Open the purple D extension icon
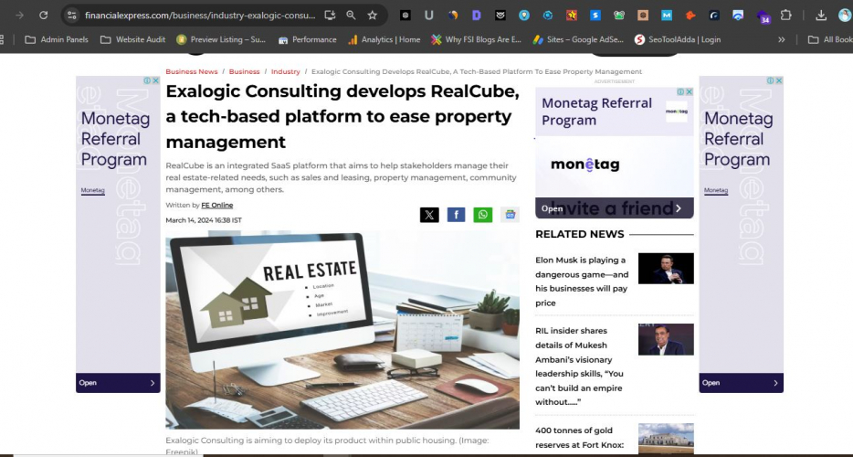Screen dimensions: 853x457 point(477,16)
